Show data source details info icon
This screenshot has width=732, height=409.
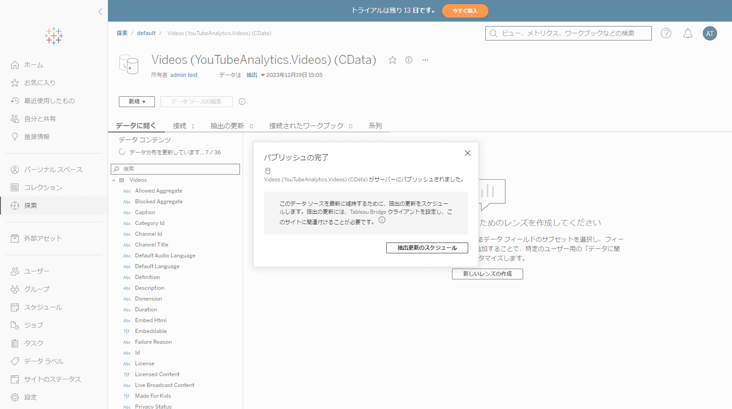(x=409, y=60)
